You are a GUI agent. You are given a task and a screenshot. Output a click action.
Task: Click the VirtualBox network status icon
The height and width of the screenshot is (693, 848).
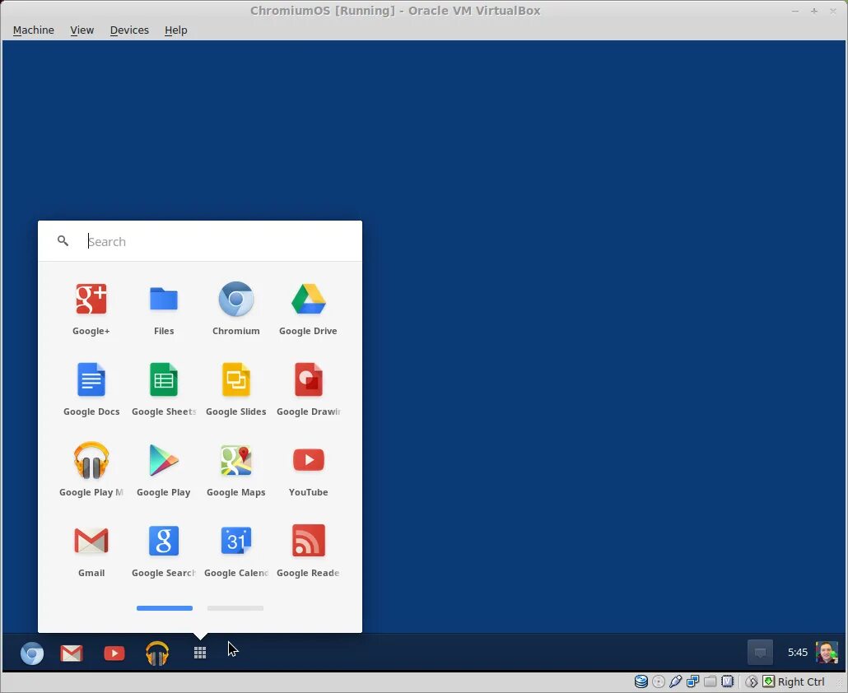click(x=692, y=681)
